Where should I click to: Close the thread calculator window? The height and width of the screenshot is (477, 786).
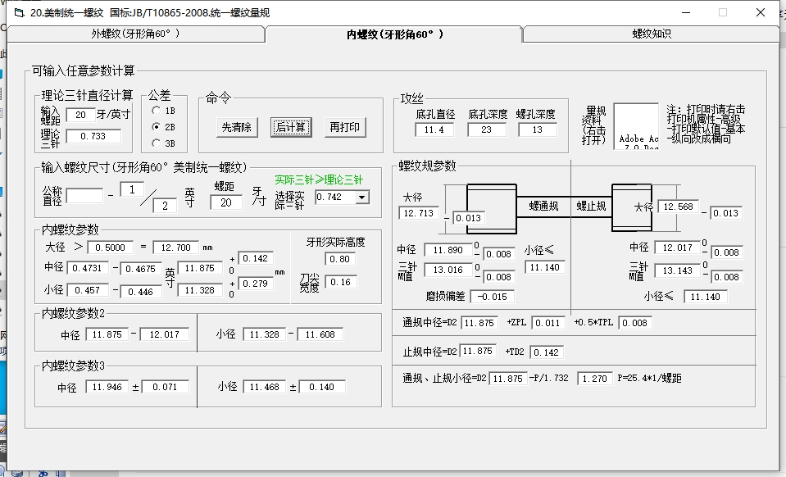click(x=760, y=12)
